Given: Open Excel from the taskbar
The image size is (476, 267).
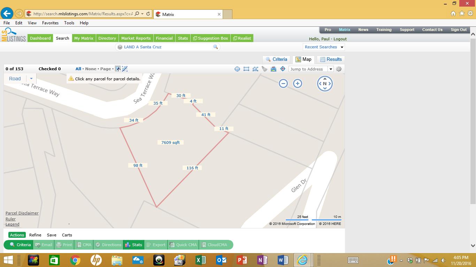Looking at the screenshot, I should pyautogui.click(x=201, y=260).
